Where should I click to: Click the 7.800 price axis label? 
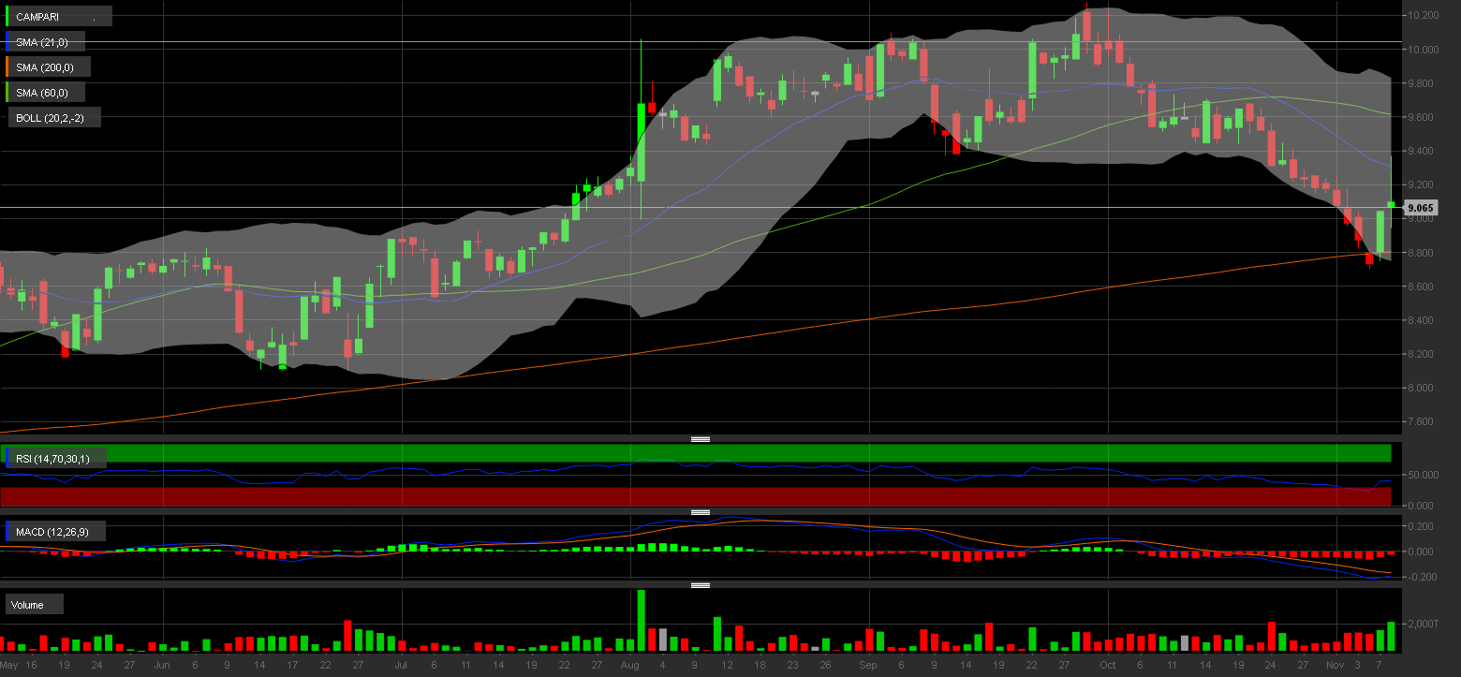pyautogui.click(x=1423, y=422)
